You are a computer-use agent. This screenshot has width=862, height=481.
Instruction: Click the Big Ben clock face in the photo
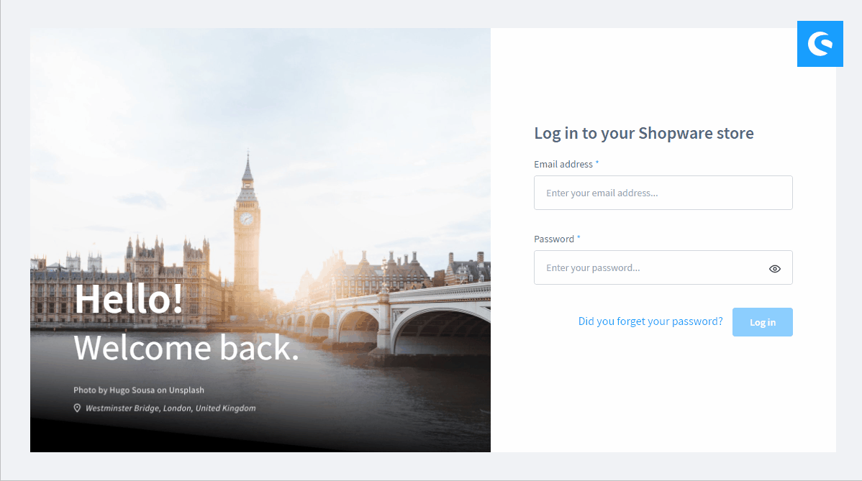click(x=246, y=219)
